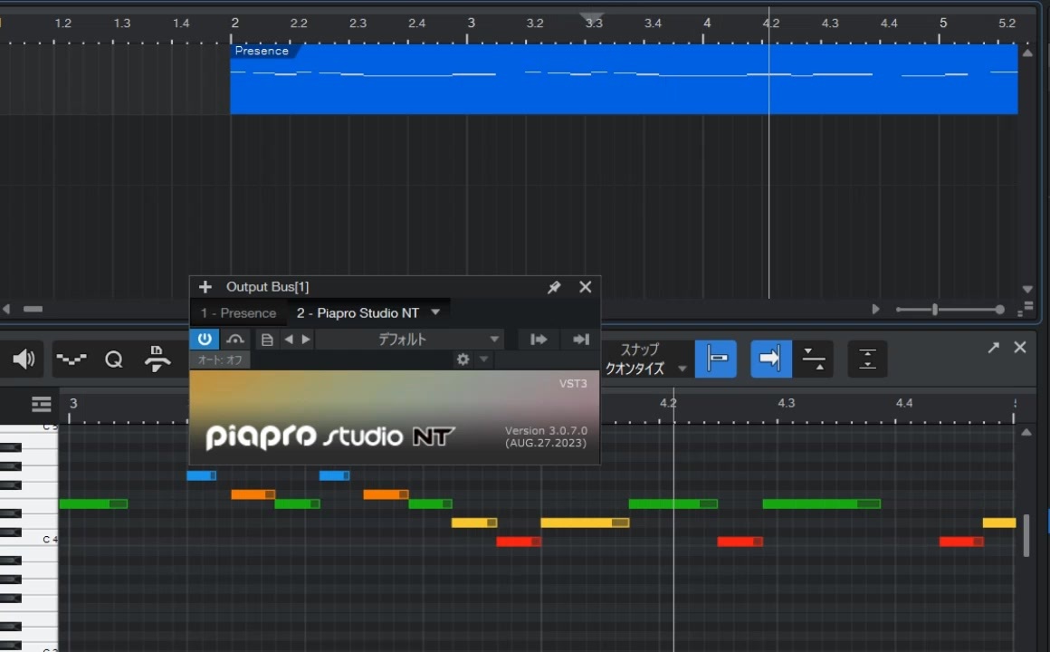
Task: Click the arrangement horizontal scroll left arrow
Action: click(x=6, y=309)
